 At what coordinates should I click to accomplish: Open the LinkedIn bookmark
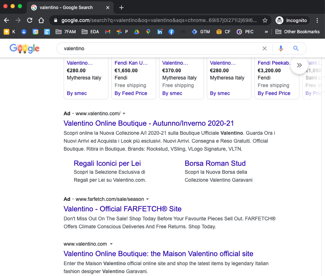pos(160,32)
